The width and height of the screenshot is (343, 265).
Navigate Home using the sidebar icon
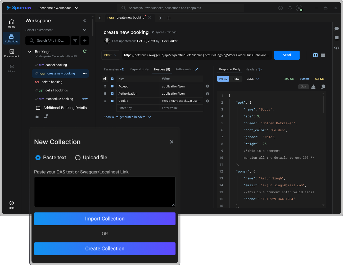pyautogui.click(x=11, y=23)
